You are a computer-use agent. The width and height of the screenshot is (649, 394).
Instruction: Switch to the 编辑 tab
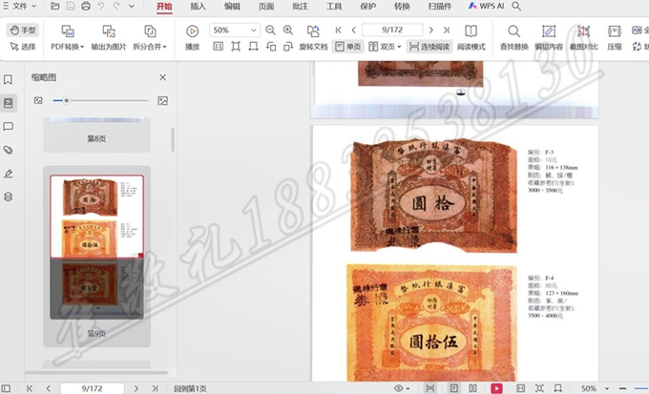tap(232, 7)
